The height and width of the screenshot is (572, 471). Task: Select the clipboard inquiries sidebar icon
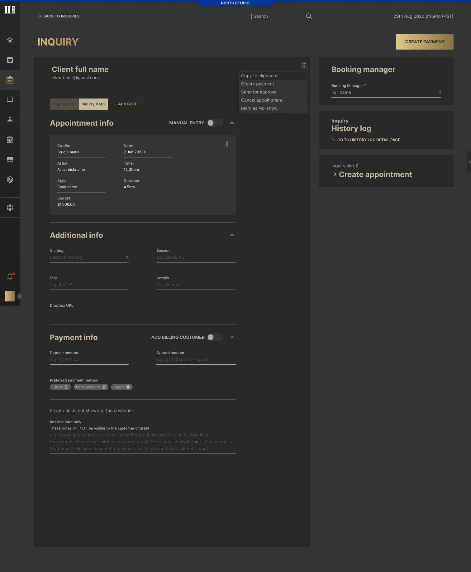point(10,80)
